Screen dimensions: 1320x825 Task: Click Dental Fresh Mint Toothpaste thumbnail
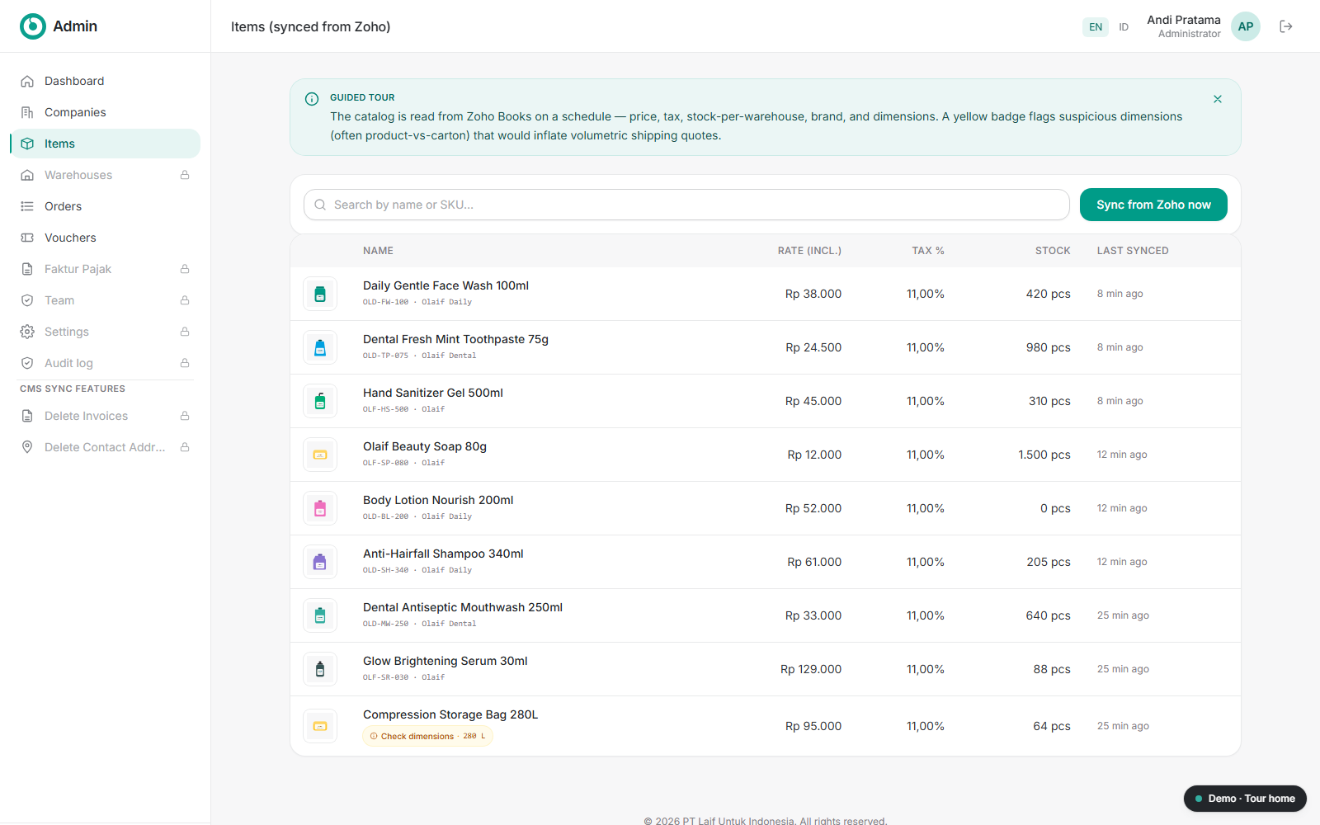320,347
